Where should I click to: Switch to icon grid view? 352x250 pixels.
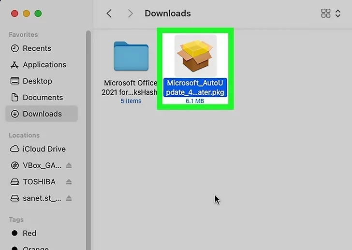click(x=326, y=13)
